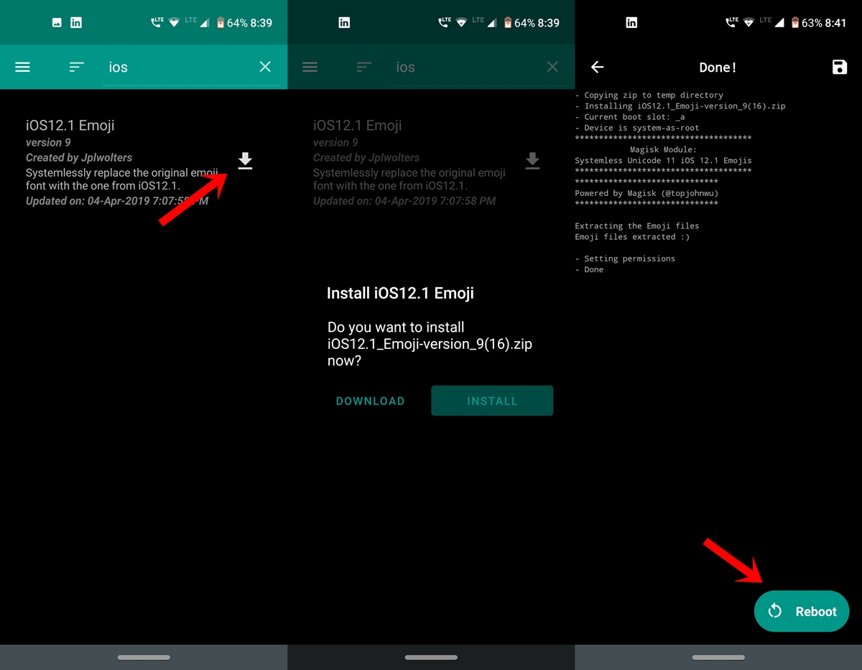Save install log with floppy disk icon
This screenshot has height=670, width=862.
839,67
